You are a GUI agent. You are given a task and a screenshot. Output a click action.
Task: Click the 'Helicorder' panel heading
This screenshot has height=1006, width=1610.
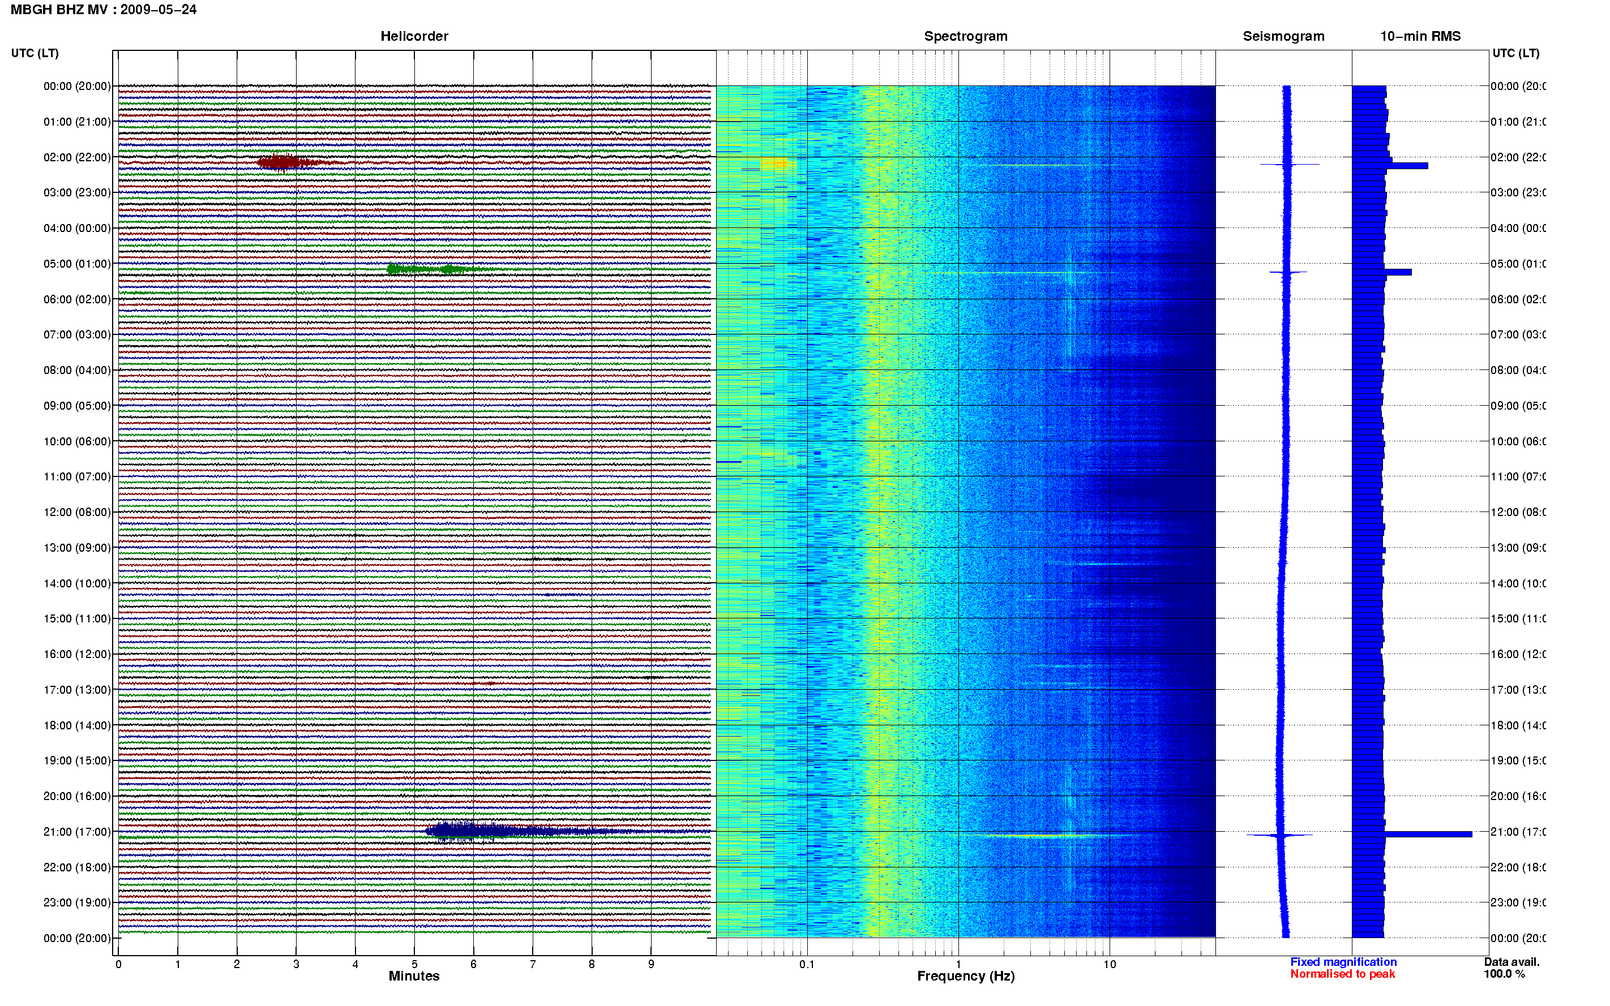tap(414, 37)
